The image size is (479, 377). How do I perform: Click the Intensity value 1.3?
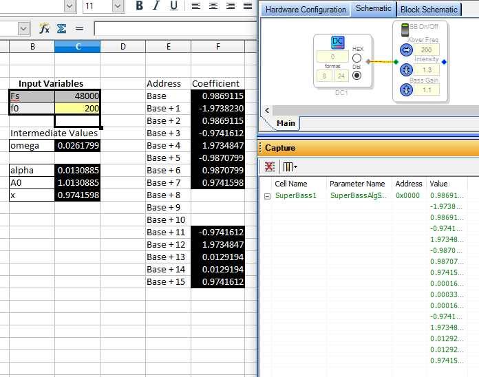click(426, 70)
